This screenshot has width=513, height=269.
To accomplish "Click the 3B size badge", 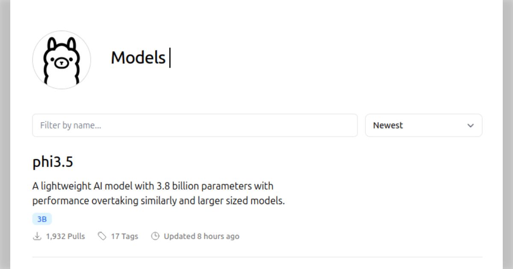I will pos(42,219).
